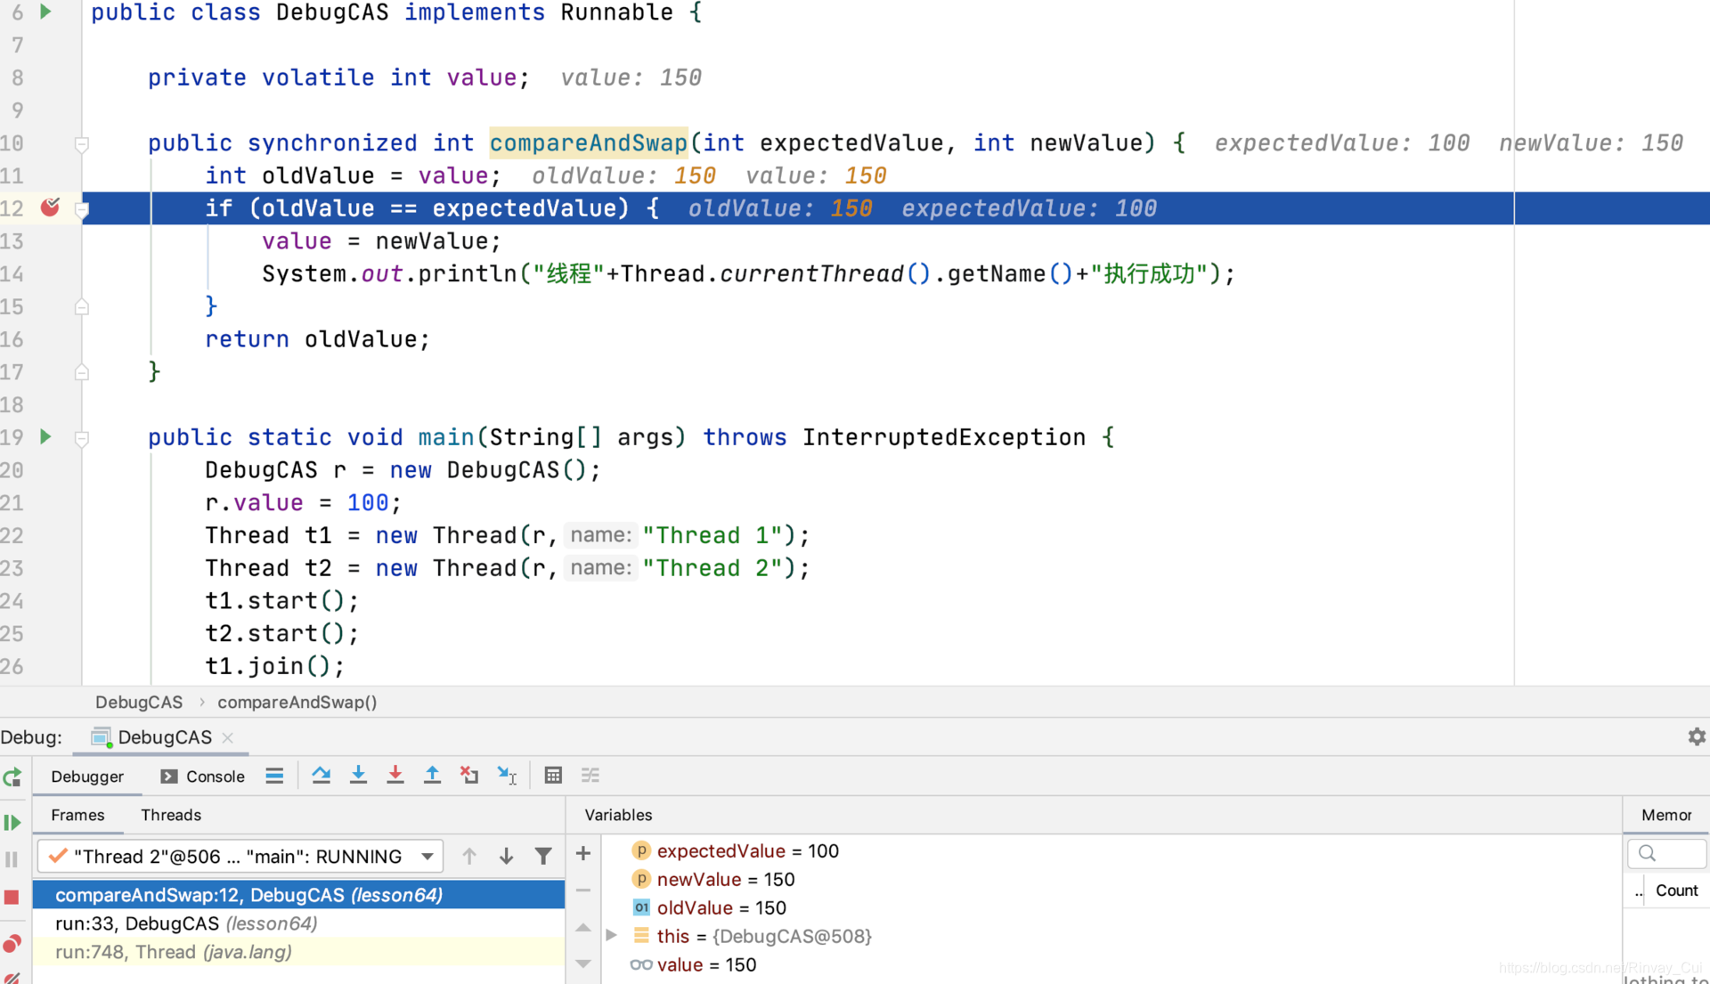Switch to the Debugger tab
The width and height of the screenshot is (1710, 984).
(87, 775)
